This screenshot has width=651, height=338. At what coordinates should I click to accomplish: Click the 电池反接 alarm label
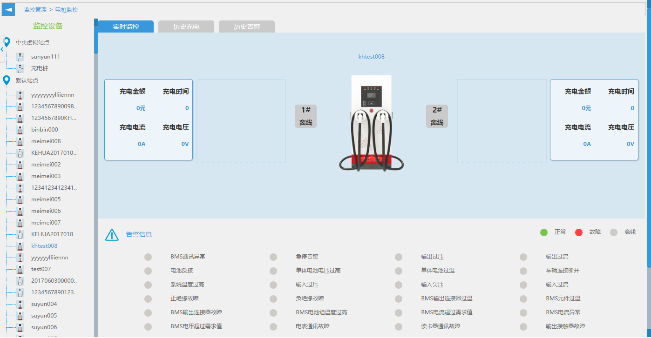182,271
